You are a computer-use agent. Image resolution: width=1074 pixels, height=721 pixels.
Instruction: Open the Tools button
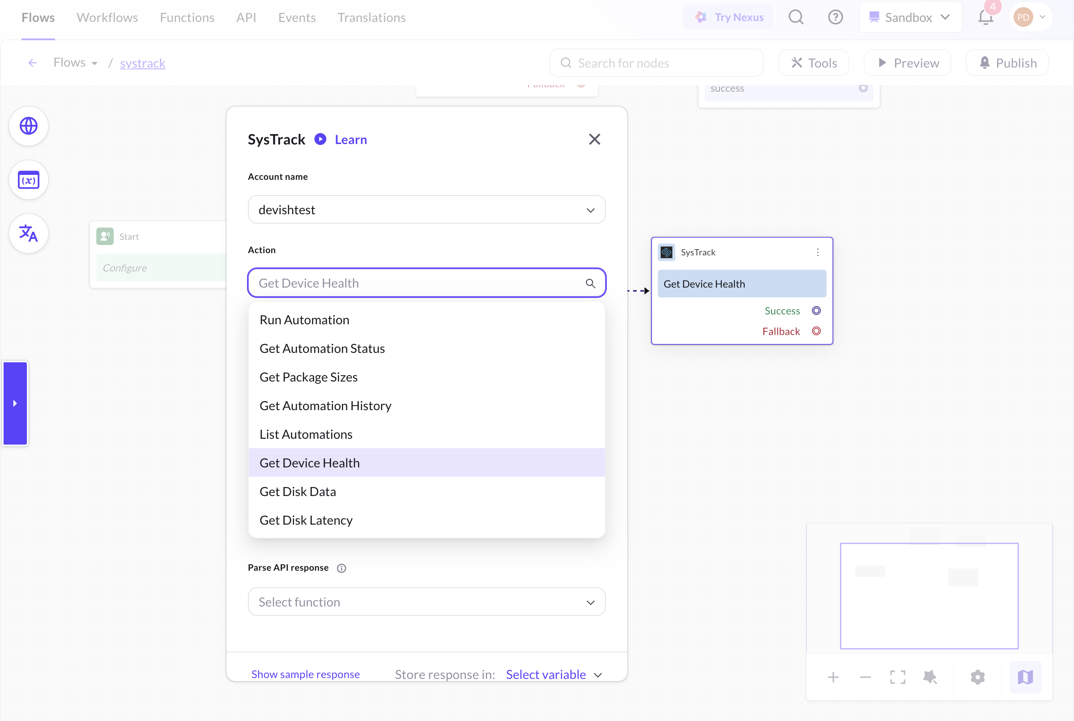coord(813,63)
